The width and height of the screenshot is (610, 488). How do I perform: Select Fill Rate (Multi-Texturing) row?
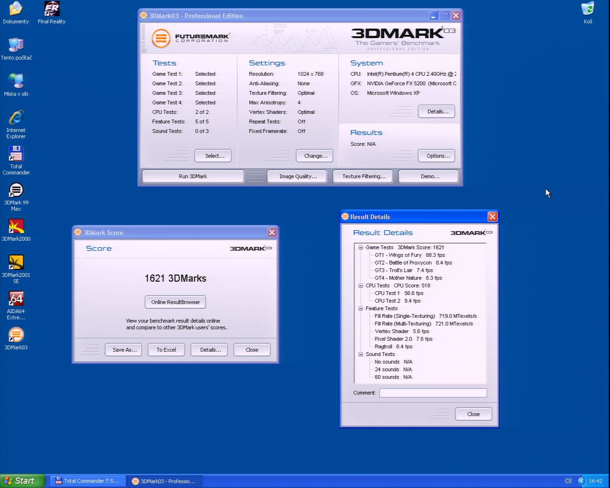coord(424,324)
